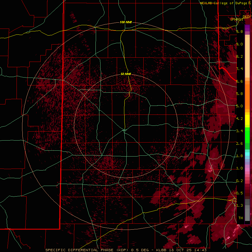Viewport: 252px width, 252px height.
Task: Click the 9.0 value on the scale
Action: [239, 44]
